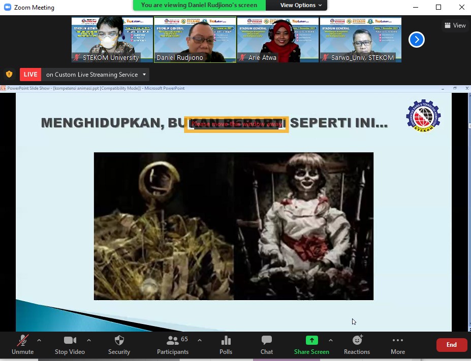The width and height of the screenshot is (471, 361).
Task: Click the LIVE indicator badge
Action: pyautogui.click(x=30, y=75)
